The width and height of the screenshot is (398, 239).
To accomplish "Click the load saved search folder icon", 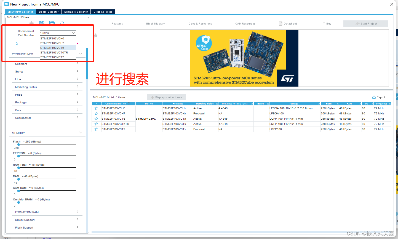I will [52, 23].
